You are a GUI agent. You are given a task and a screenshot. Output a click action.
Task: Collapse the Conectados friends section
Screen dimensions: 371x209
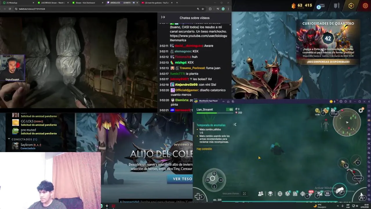coord(9,139)
